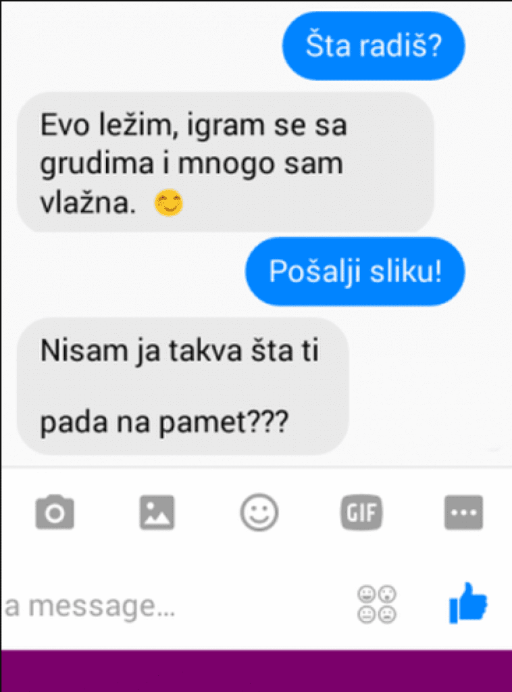The height and width of the screenshot is (692, 512).
Task: Tap the 'grudima i mnogo sam' line
Action: tap(191, 164)
